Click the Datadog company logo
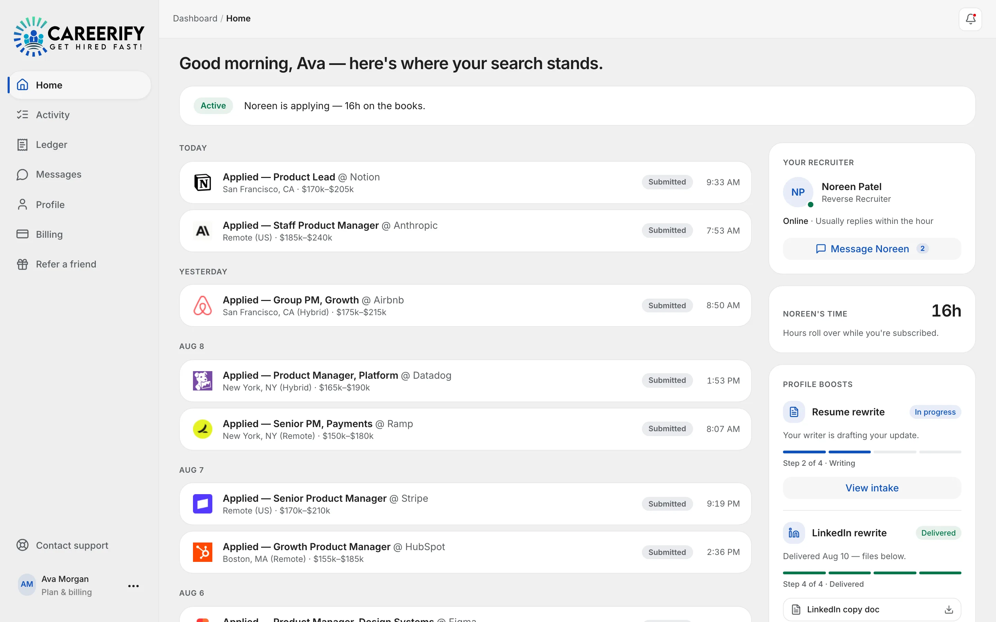Image resolution: width=996 pixels, height=622 pixels. (x=203, y=380)
